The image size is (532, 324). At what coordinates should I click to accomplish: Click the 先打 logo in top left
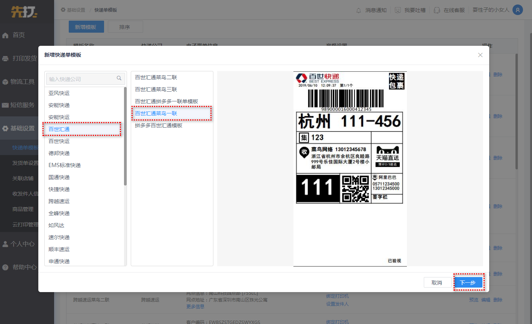click(x=24, y=11)
